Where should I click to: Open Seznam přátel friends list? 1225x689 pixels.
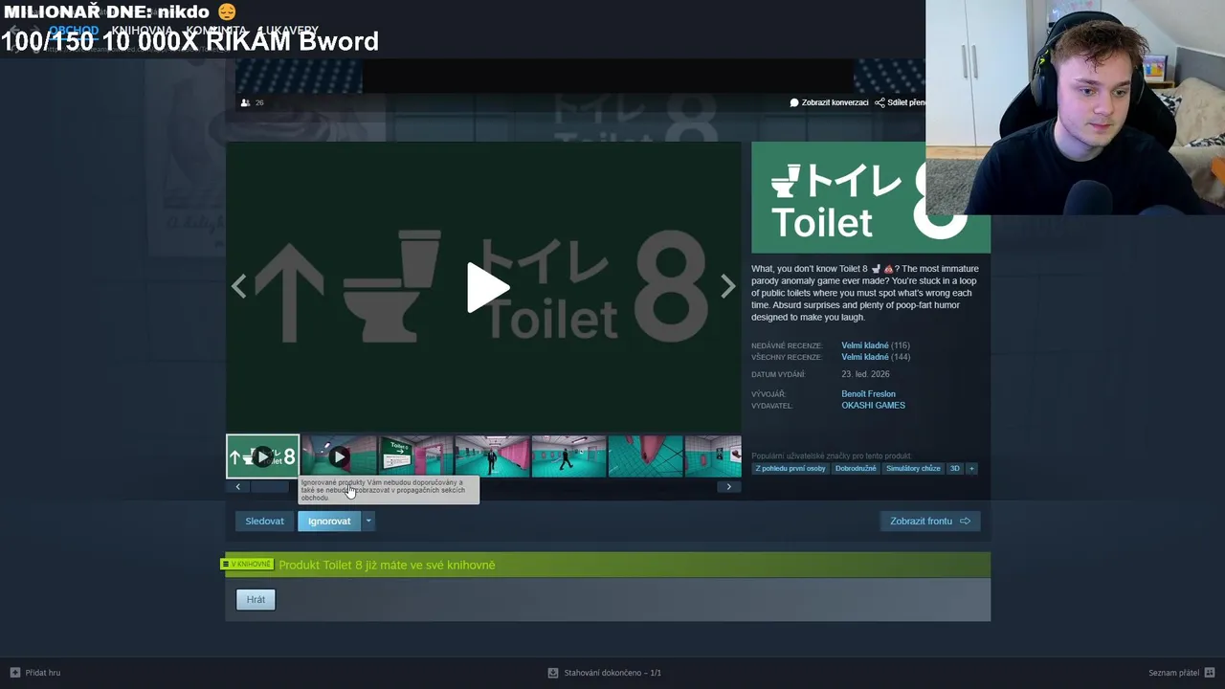(x=1173, y=673)
